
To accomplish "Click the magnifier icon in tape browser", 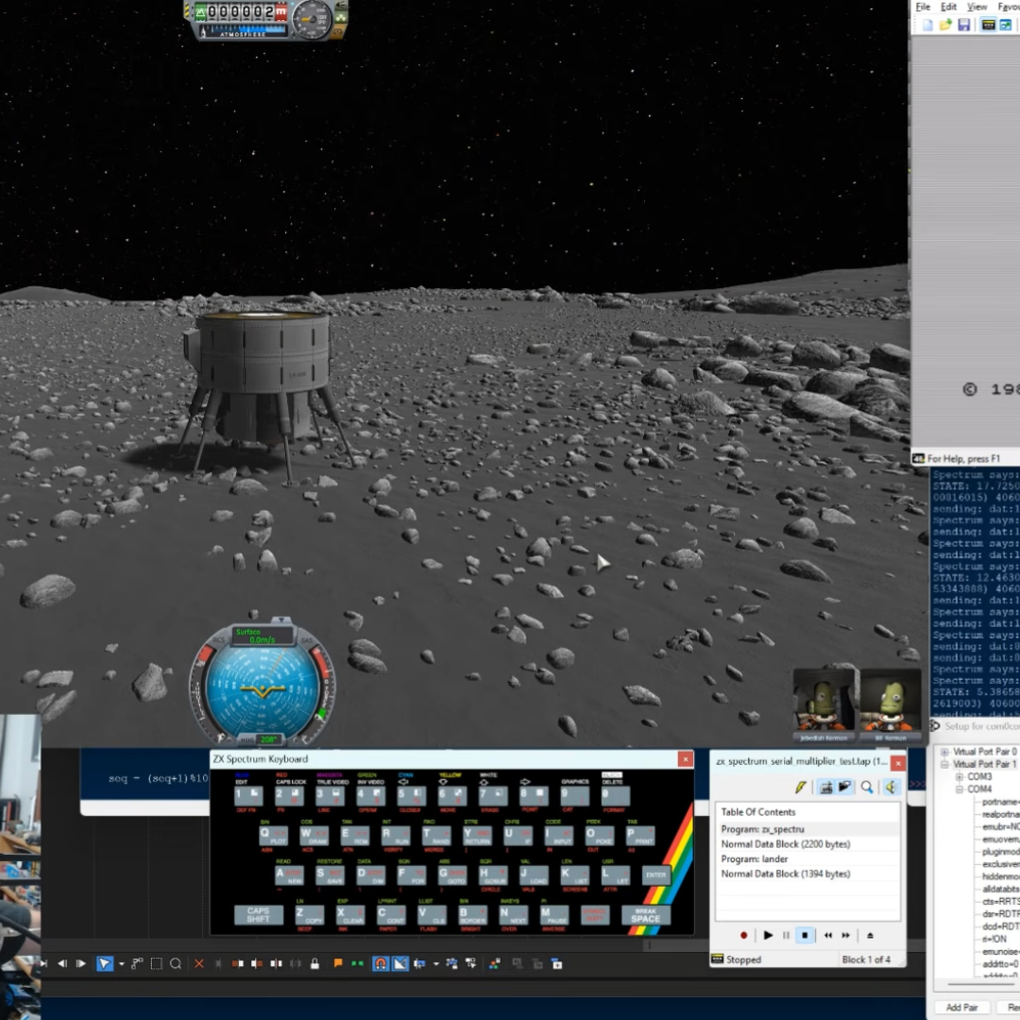I will [867, 787].
